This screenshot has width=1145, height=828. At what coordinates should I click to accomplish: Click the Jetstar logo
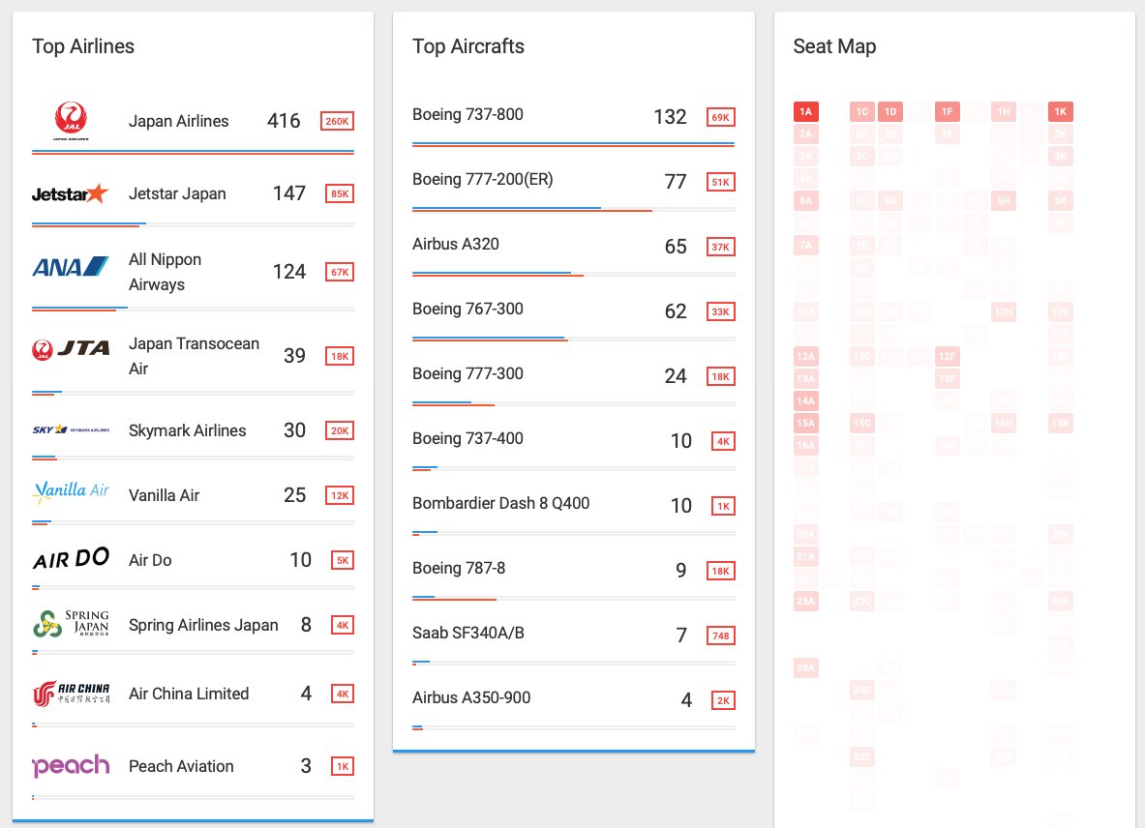[x=70, y=193]
